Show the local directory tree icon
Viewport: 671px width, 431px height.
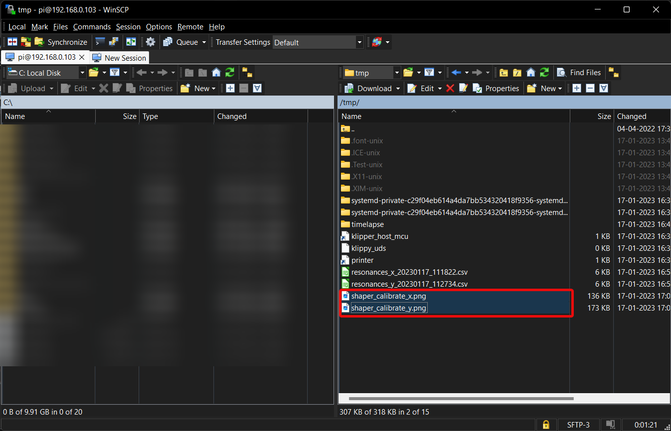tap(247, 73)
